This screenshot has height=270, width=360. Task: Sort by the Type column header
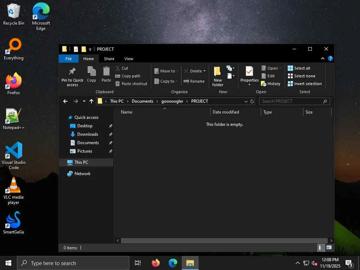[x=282, y=112]
